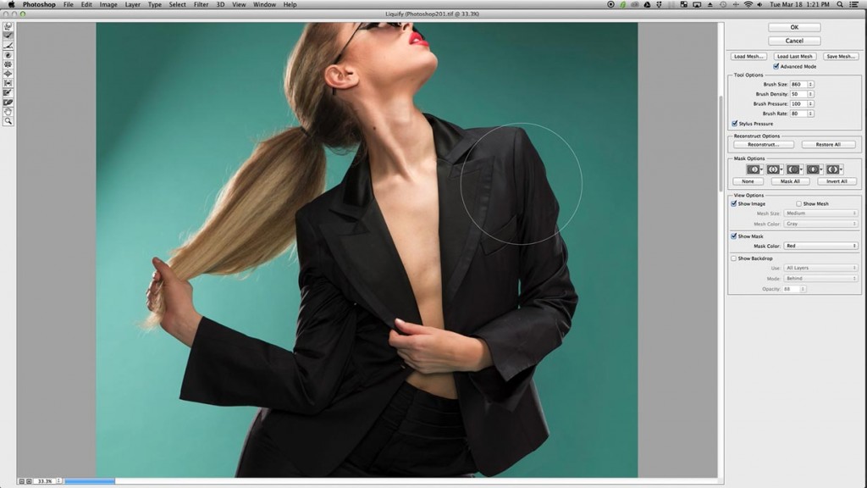Open the 3D menu
867x488 pixels.
220,4
